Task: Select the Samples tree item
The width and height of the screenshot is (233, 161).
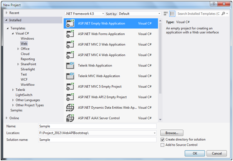Action: point(17,110)
